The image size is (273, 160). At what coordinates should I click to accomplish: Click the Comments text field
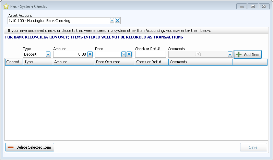[198, 54]
